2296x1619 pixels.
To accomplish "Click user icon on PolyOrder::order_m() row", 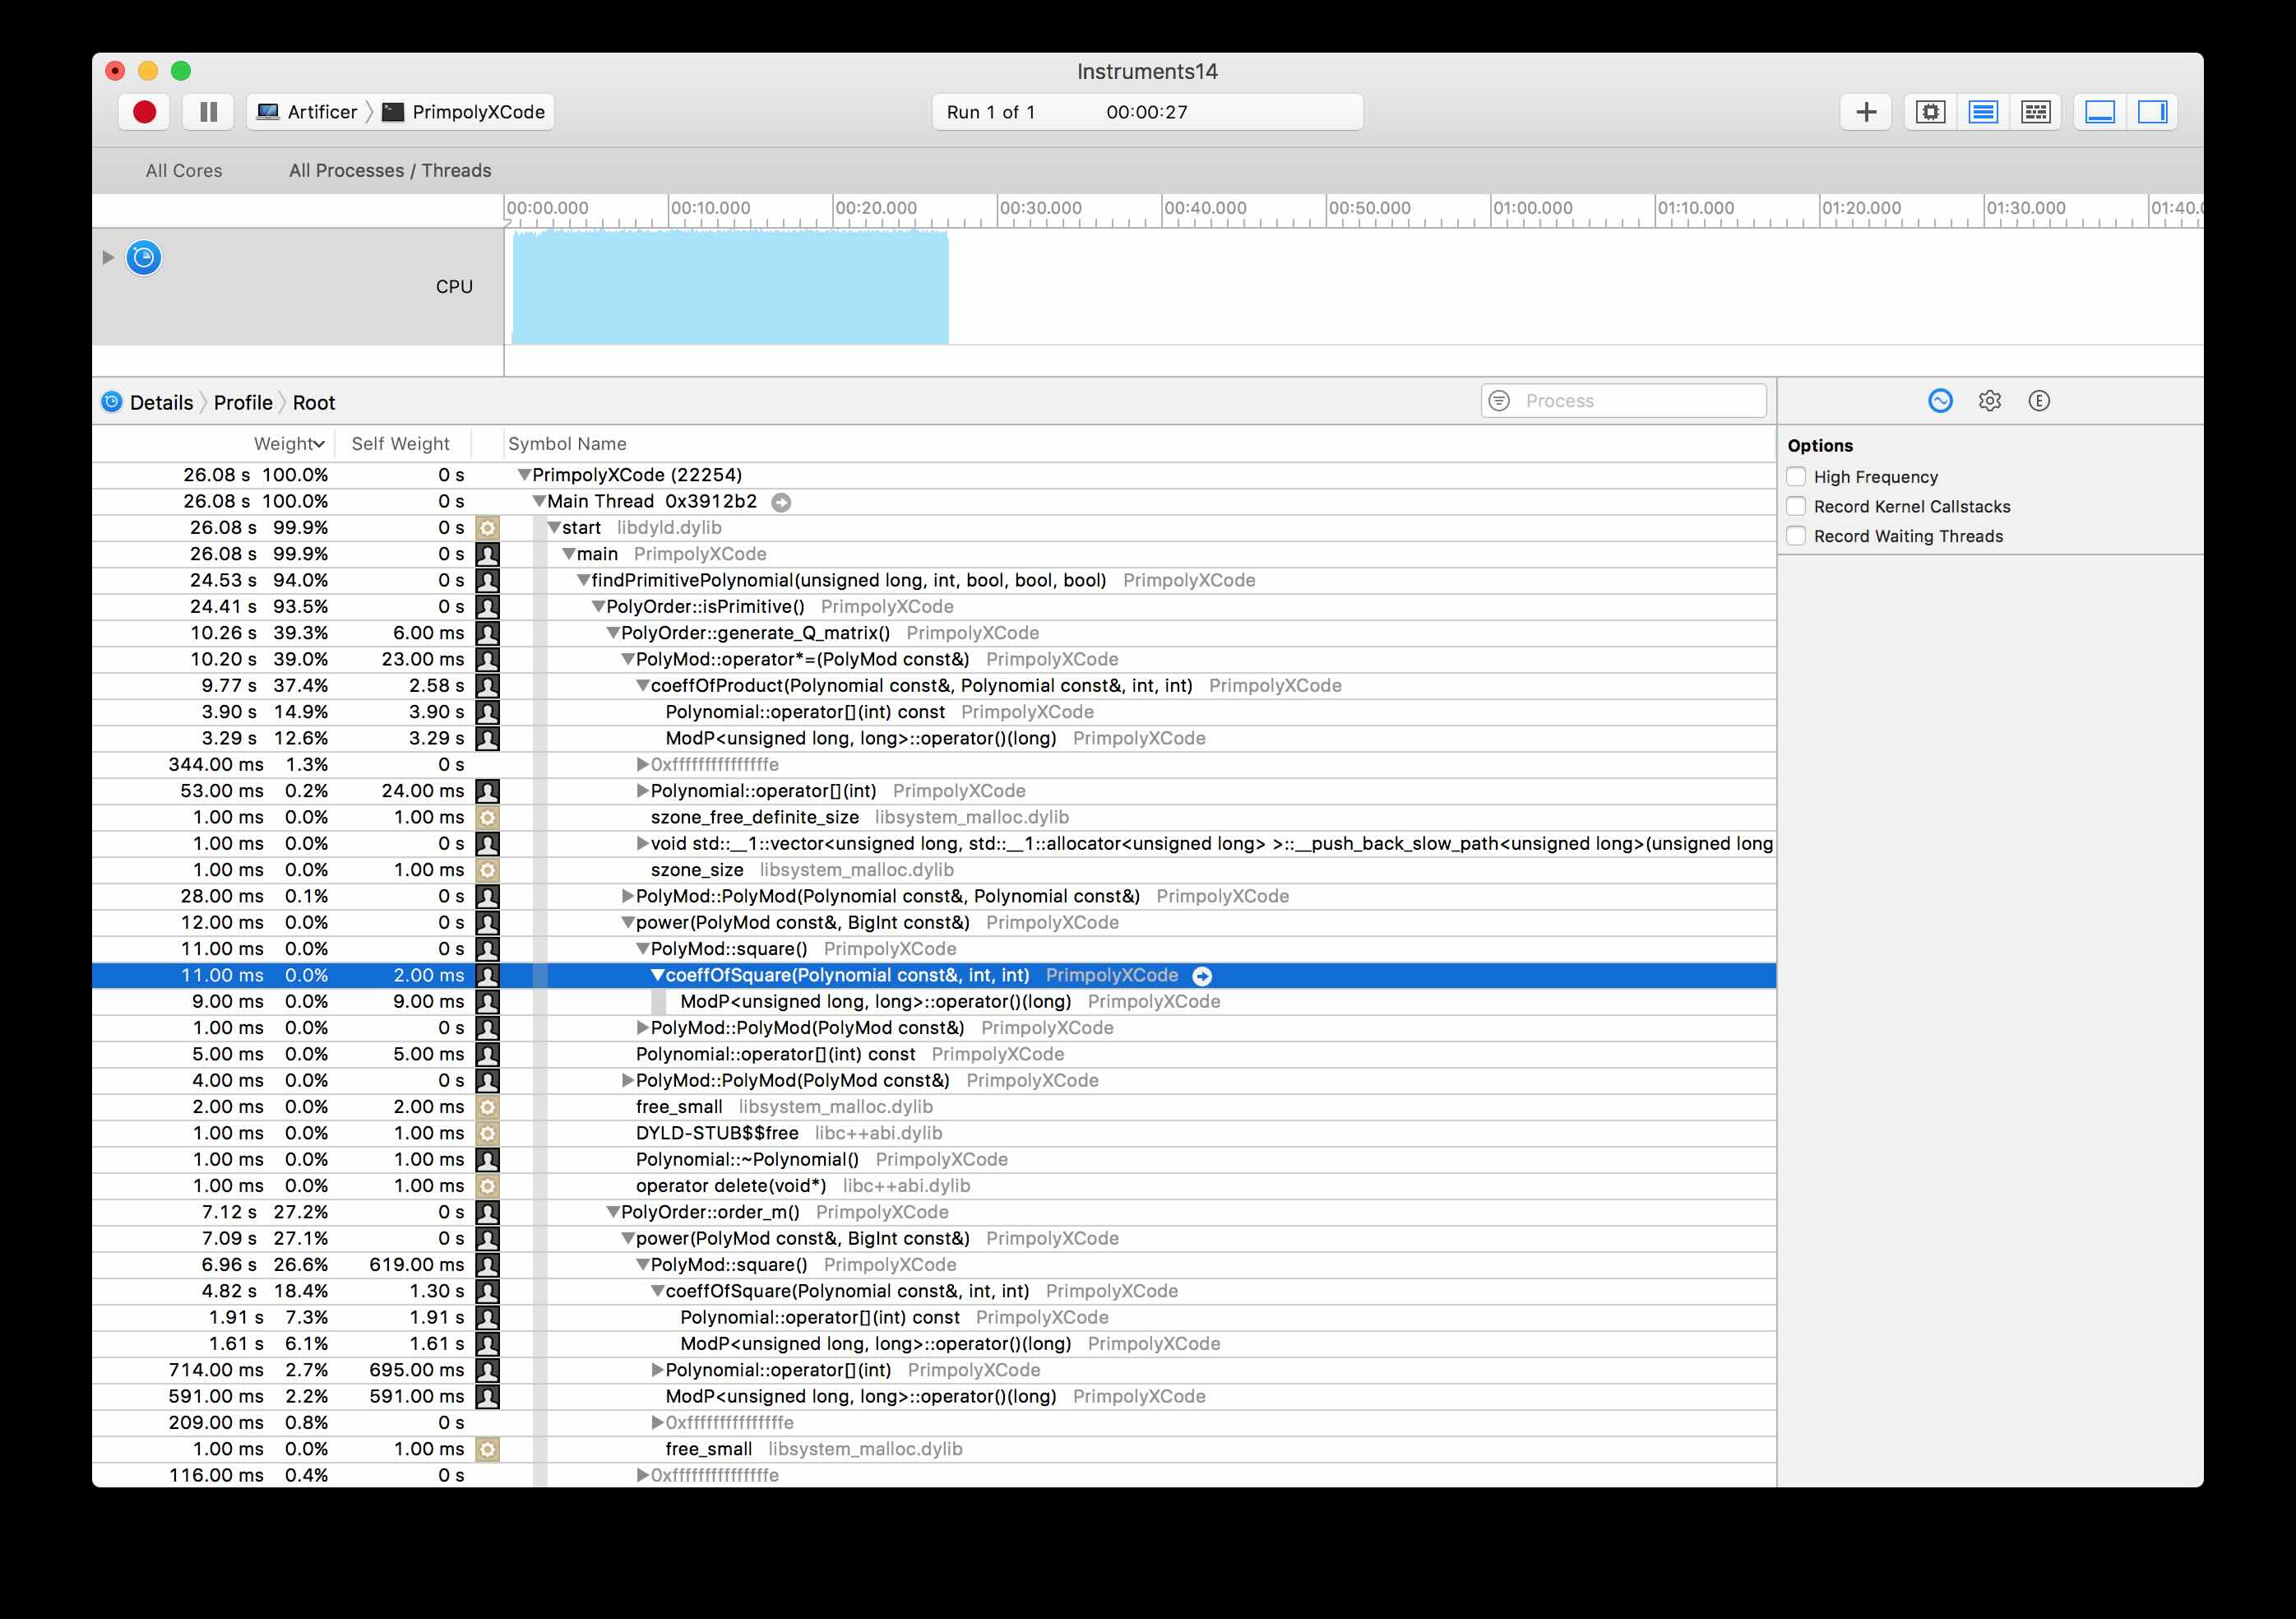I will (x=487, y=1213).
